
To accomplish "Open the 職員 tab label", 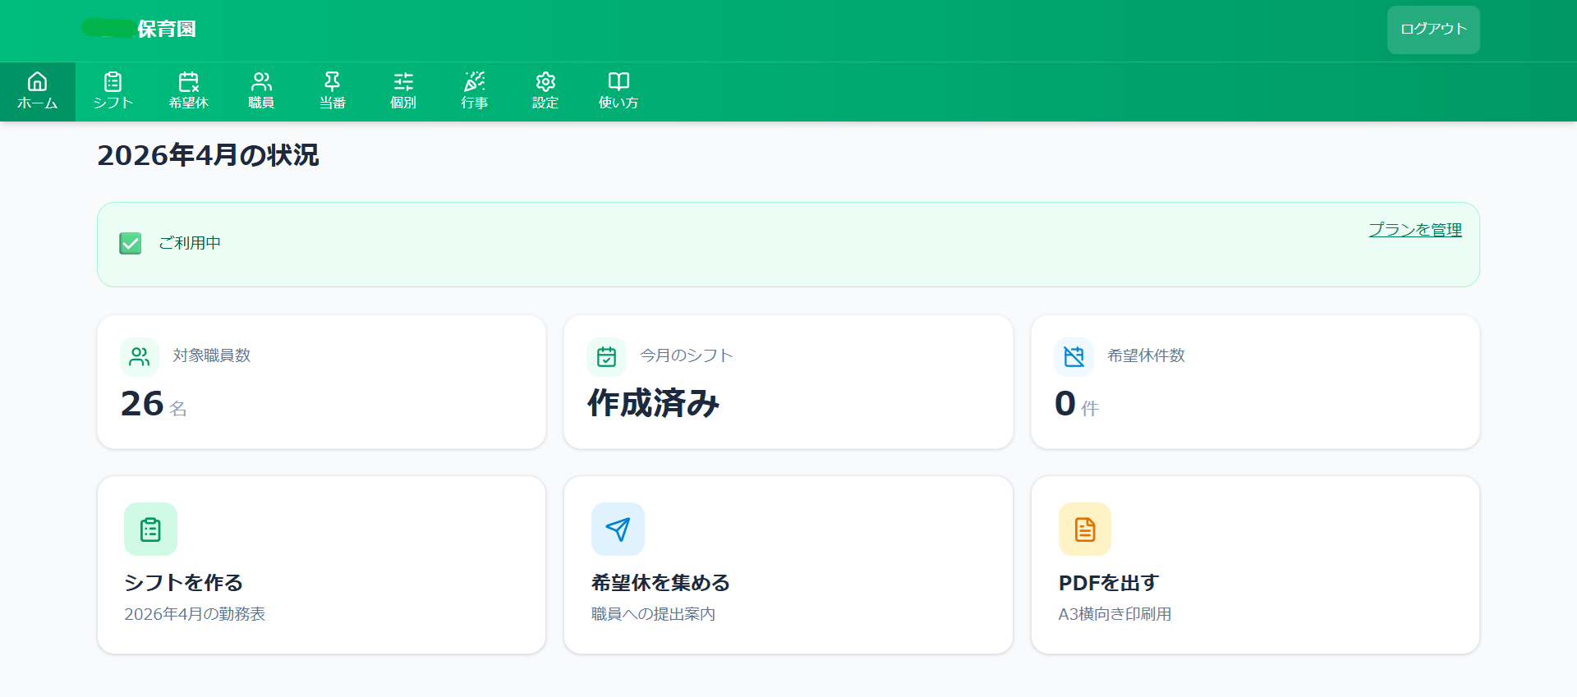I will click(x=261, y=103).
